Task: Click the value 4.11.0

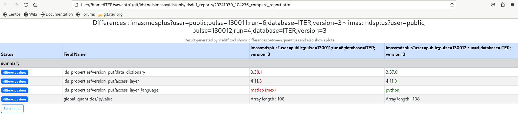Action: pyautogui.click(x=391, y=81)
